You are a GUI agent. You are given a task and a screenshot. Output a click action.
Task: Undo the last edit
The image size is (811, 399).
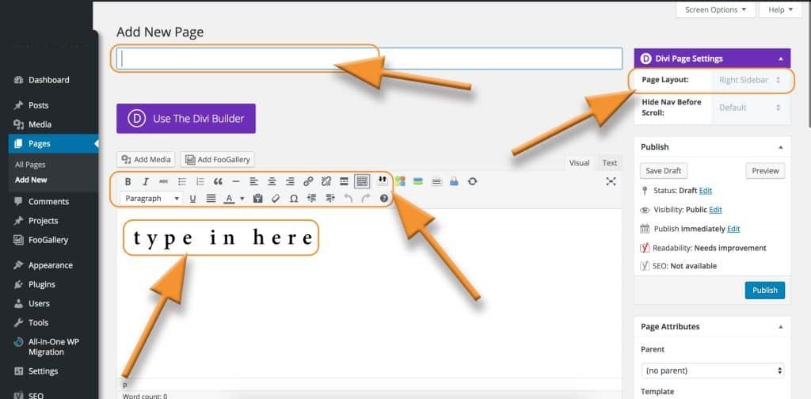point(348,199)
